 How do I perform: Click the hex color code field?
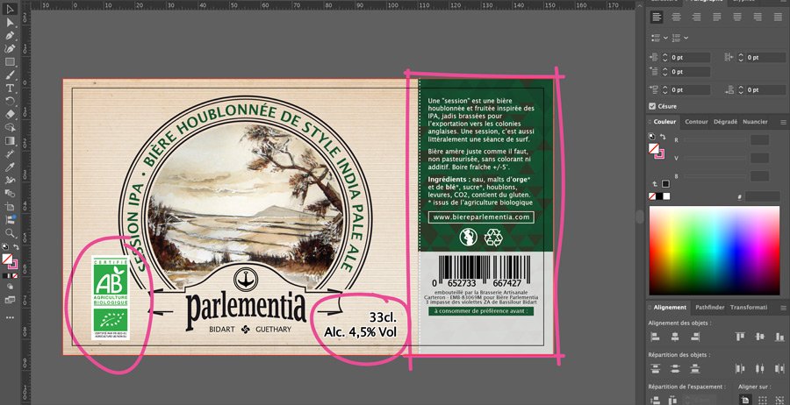click(x=762, y=196)
